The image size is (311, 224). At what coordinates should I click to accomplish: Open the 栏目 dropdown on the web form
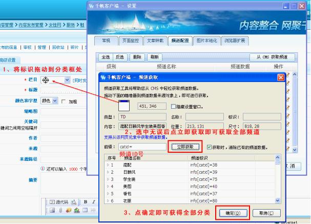pyautogui.click(x=67, y=80)
